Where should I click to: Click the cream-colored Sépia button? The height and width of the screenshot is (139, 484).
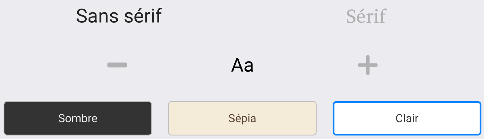(x=242, y=118)
